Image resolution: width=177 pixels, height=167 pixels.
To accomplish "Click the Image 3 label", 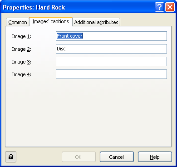I will point(21,62).
